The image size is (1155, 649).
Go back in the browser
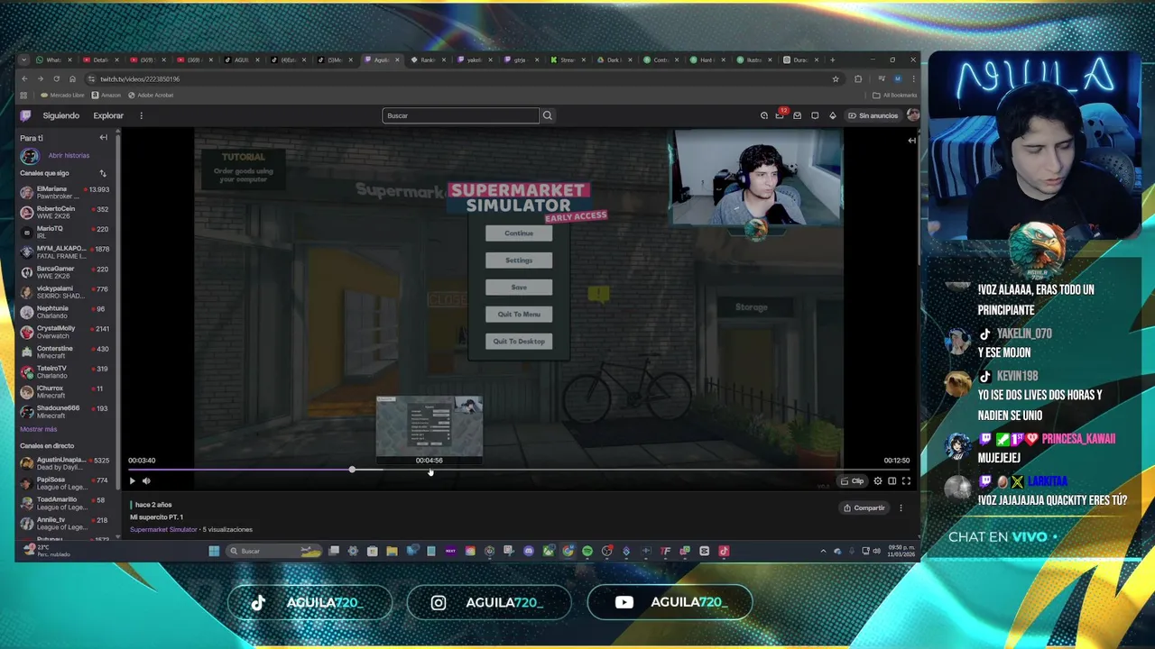24,78
